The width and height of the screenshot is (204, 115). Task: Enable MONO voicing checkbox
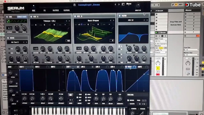(128, 100)
